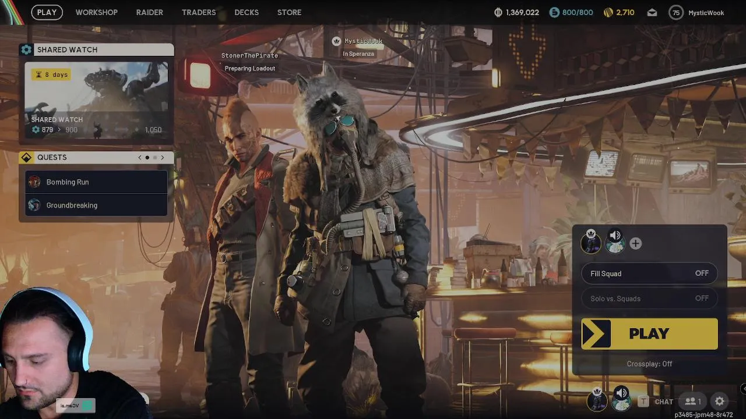Go to the TRADERS tab
The height and width of the screenshot is (419, 746).
(x=199, y=12)
